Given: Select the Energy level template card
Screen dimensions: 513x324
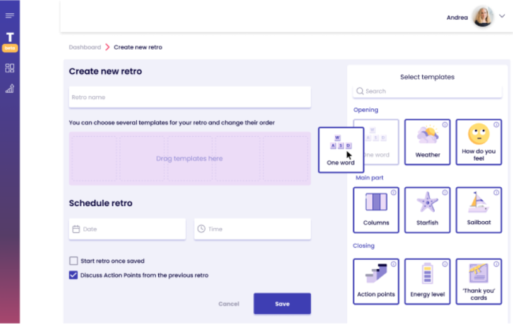Looking at the screenshot, I should tap(427, 282).
